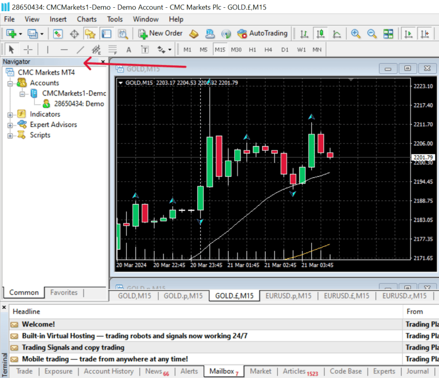Switch chart to Line Chart mode

tap(337, 34)
